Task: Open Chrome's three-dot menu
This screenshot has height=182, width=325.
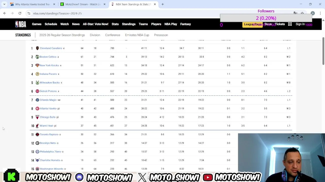Action: pos(320,13)
